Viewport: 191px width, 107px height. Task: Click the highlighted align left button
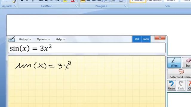(x=83, y=1)
